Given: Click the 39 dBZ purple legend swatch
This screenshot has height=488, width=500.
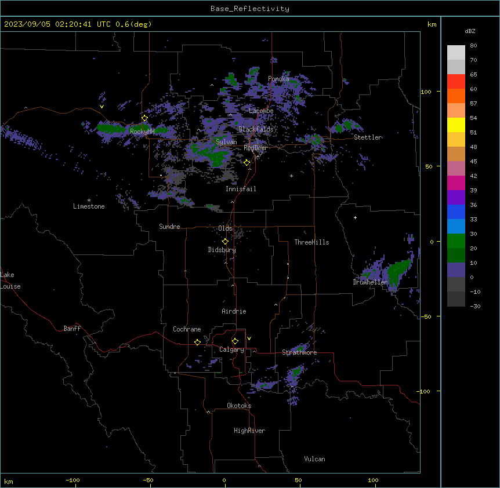Looking at the screenshot, I should [x=456, y=198].
